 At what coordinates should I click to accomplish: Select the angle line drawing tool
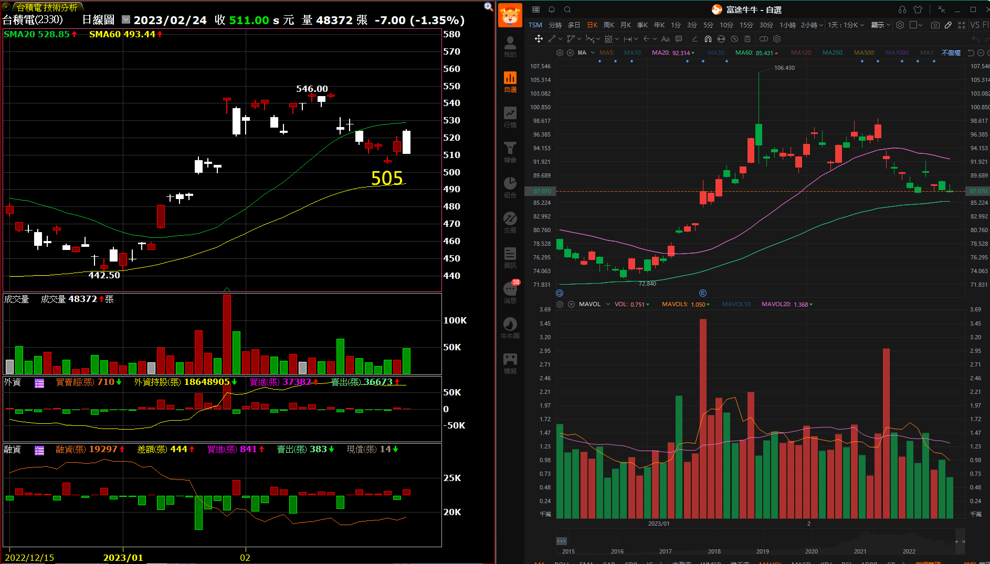point(694,39)
